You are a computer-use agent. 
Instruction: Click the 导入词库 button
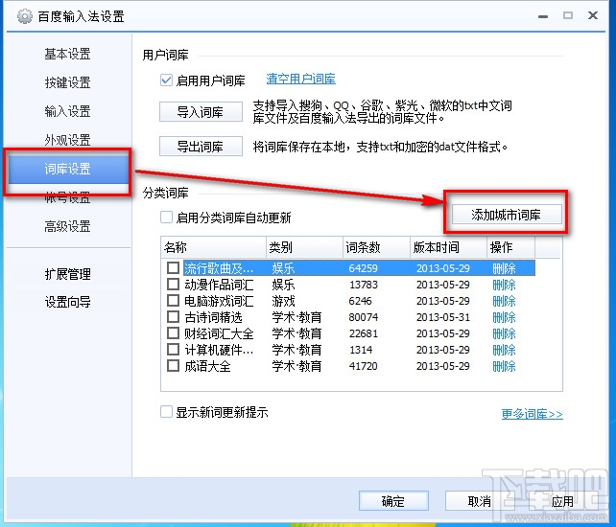pos(201,112)
